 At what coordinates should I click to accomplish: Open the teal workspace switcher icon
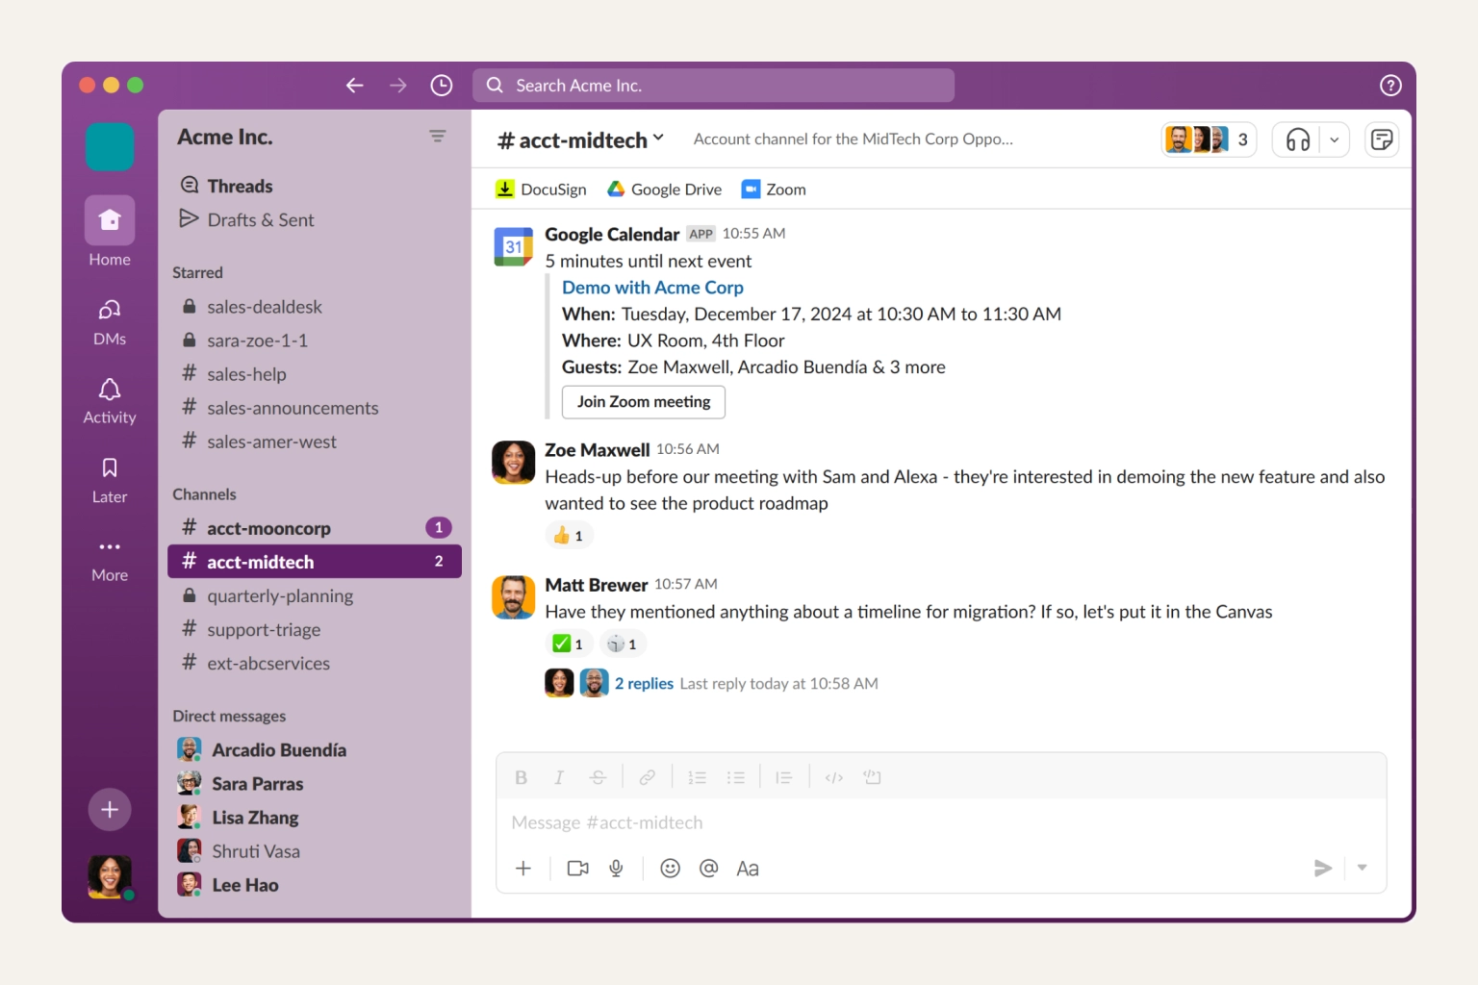coord(110,147)
